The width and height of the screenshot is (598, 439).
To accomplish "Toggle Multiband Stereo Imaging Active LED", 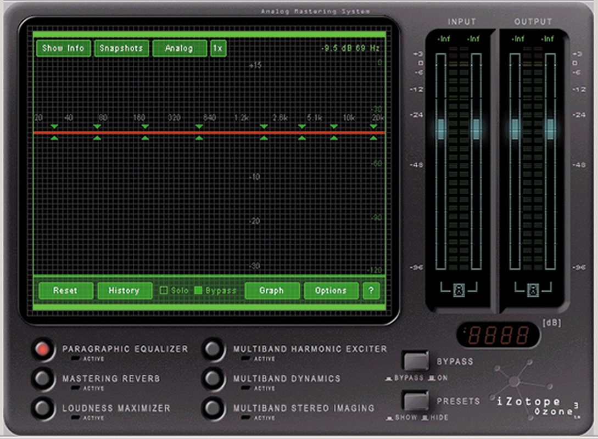I will 246,418.
